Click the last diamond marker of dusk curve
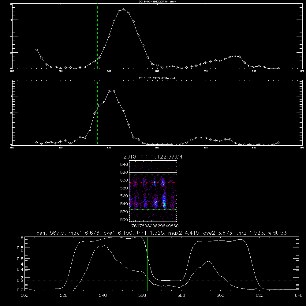 click(278, 143)
